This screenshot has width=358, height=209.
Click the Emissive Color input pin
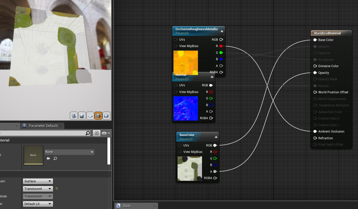[315, 66]
